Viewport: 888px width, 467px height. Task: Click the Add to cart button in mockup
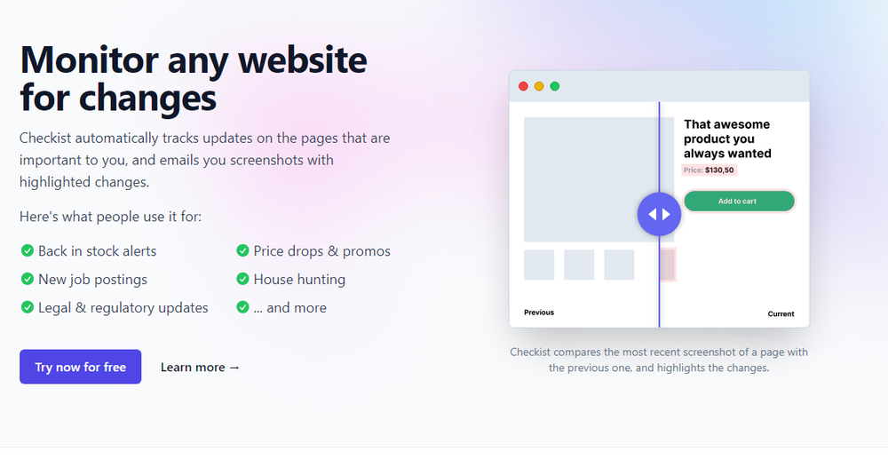pos(739,201)
